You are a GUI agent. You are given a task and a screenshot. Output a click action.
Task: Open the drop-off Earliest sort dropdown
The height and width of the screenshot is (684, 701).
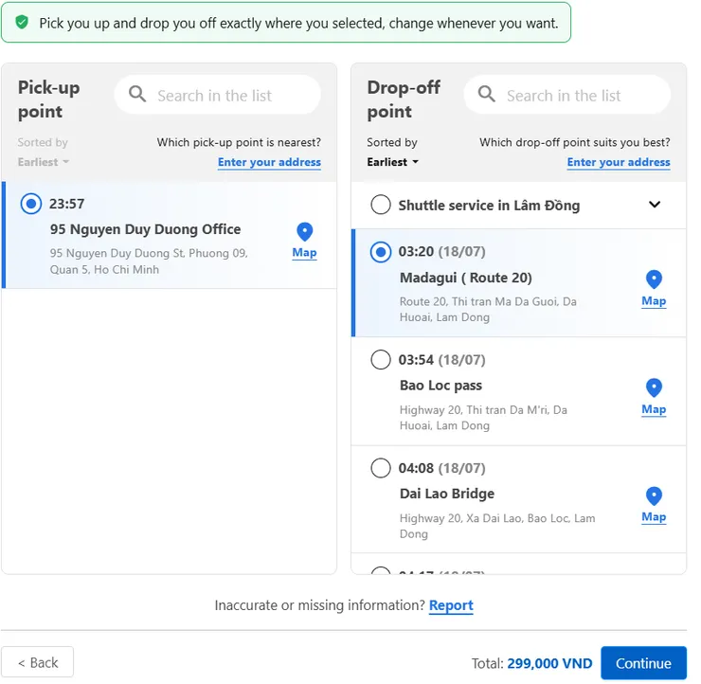[x=393, y=162]
